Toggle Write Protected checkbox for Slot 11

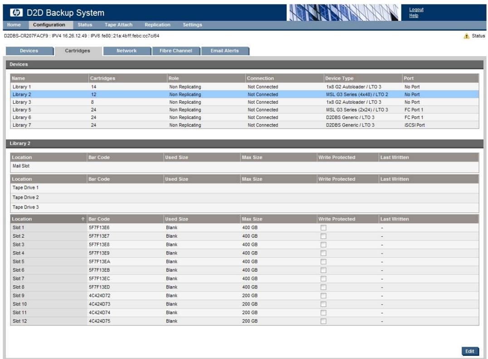pos(323,313)
